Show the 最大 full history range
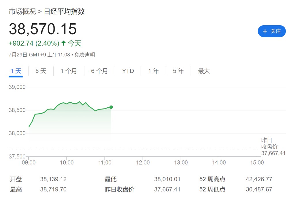The image size is (295, 199). pos(204,71)
